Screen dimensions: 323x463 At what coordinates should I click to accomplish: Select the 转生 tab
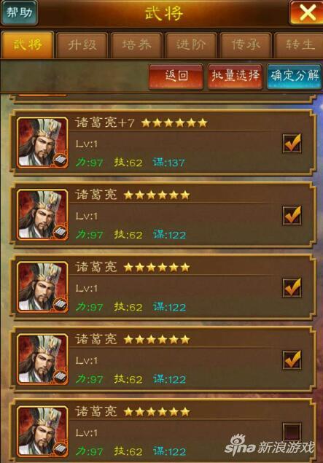click(x=299, y=45)
